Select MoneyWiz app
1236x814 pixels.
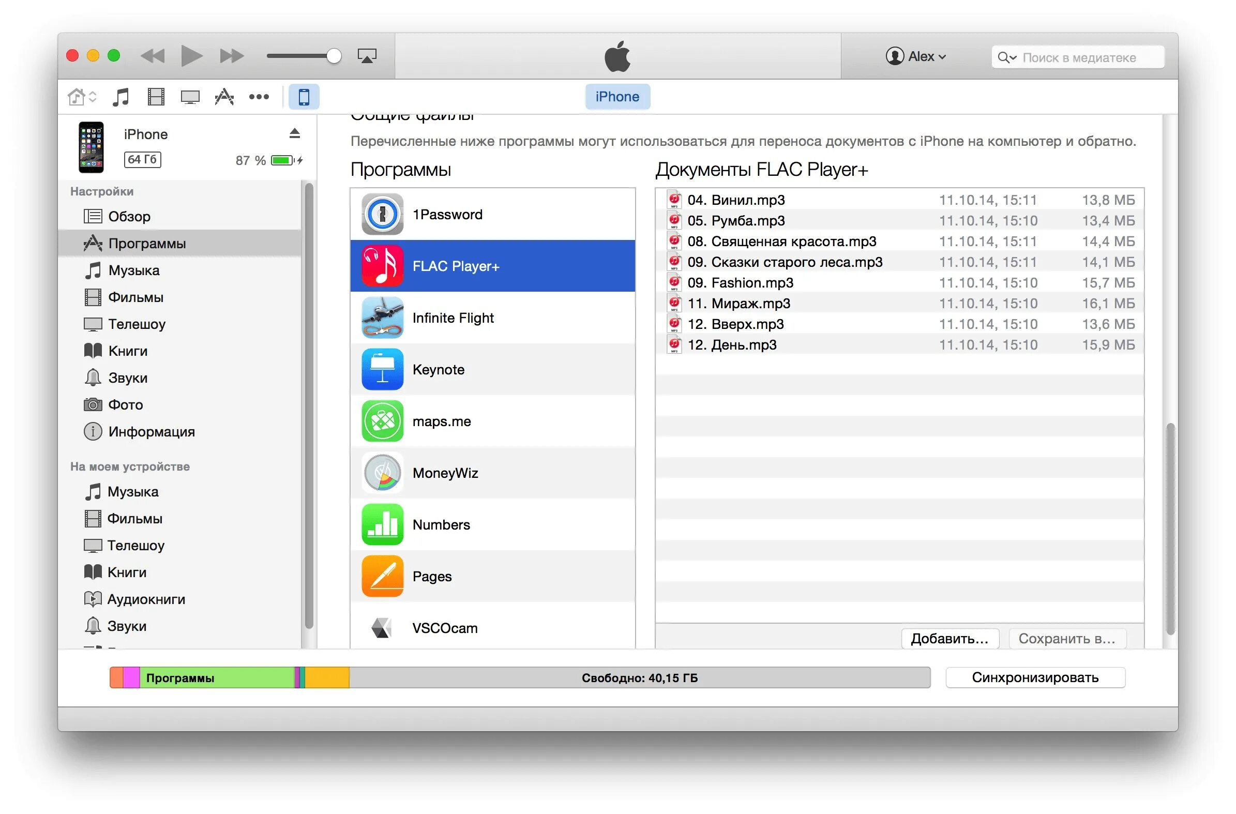tap(493, 473)
